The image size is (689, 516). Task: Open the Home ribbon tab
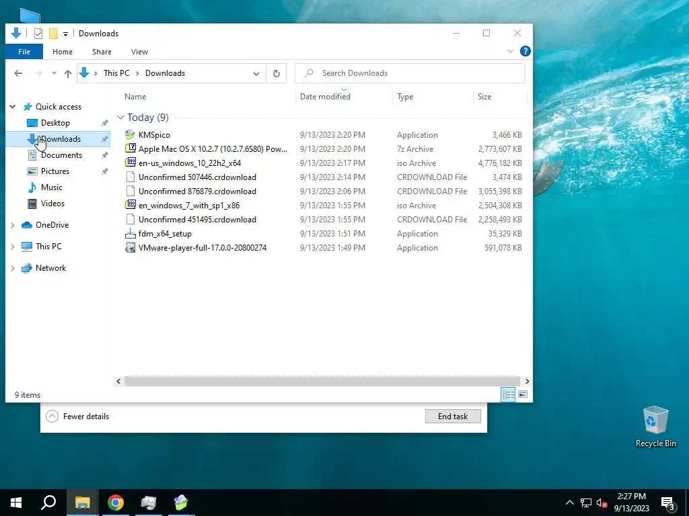[63, 51]
